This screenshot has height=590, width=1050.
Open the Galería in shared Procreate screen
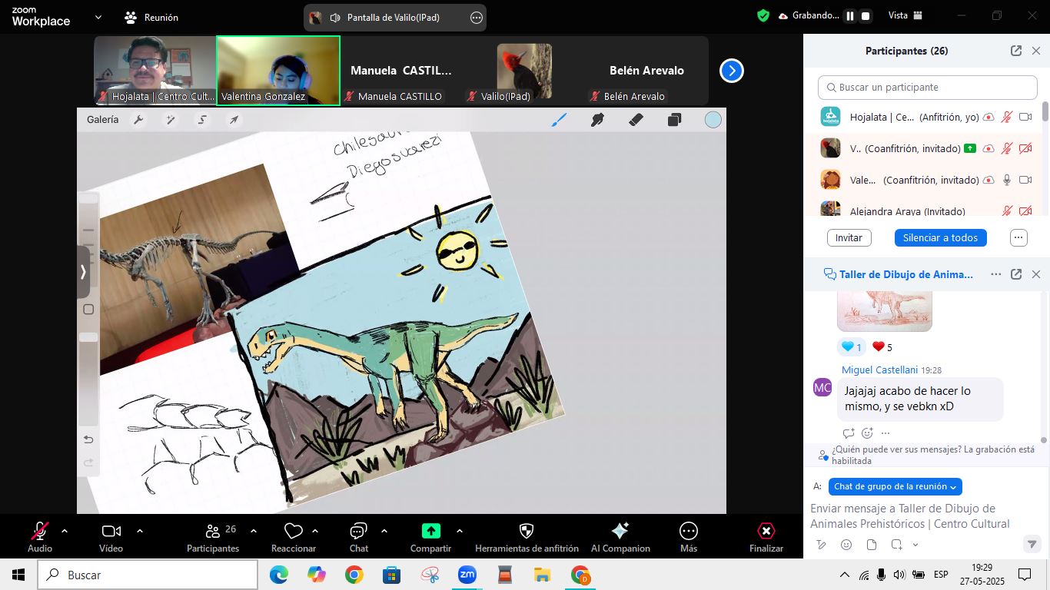tap(103, 120)
